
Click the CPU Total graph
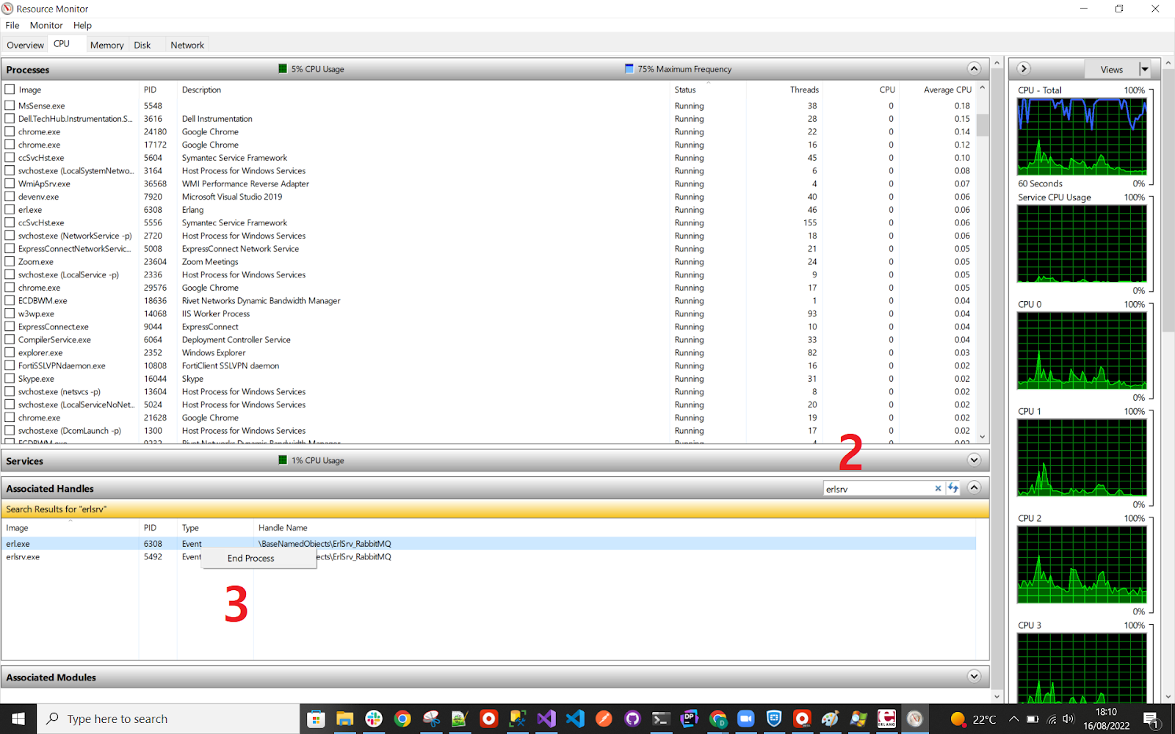tap(1082, 137)
